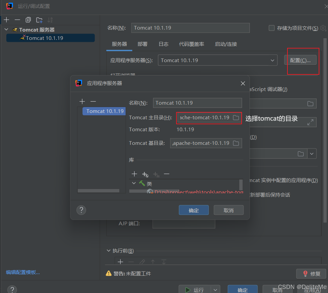Click the 名称 field in the 应用程序服务器 dialog

click(197, 103)
